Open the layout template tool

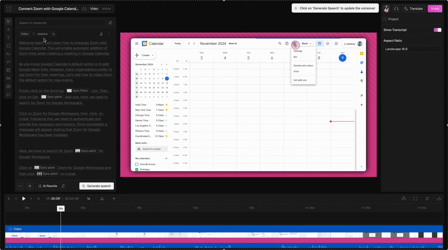8,70
